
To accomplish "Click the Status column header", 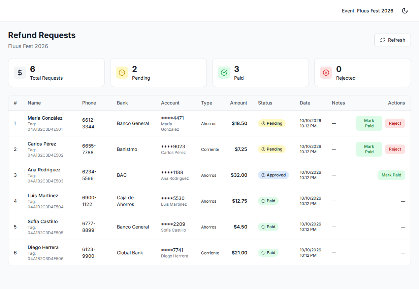I will pyautogui.click(x=265, y=103).
